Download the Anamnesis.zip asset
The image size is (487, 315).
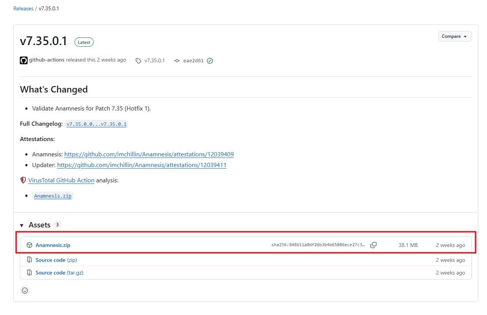click(x=53, y=245)
